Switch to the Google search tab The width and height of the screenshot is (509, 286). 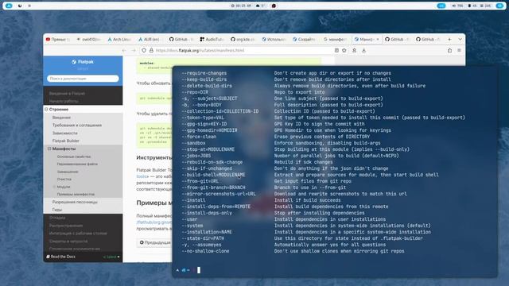click(x=335, y=39)
